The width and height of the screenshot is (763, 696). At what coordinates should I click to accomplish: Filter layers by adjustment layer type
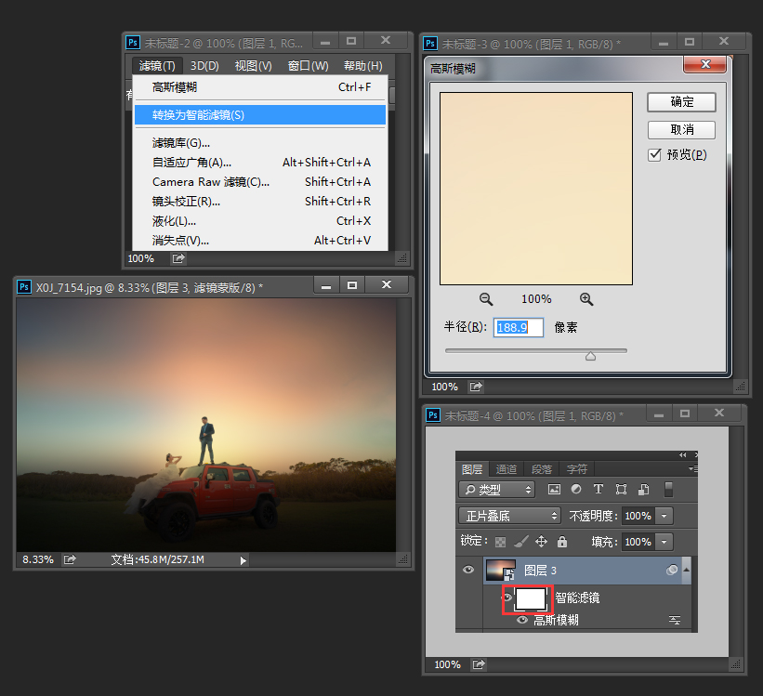[576, 489]
